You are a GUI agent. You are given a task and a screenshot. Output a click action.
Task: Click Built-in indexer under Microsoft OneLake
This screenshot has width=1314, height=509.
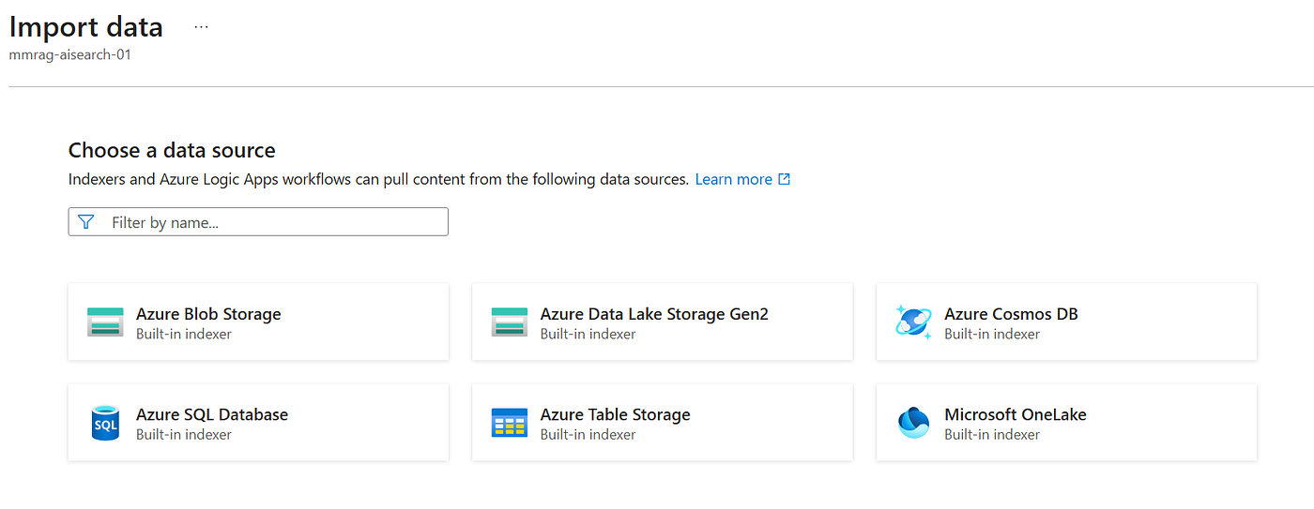click(992, 435)
